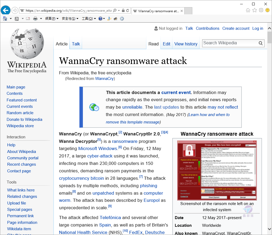Expand the address bar search dropdown arrow
This screenshot has height=235, width=272.
(119, 10)
